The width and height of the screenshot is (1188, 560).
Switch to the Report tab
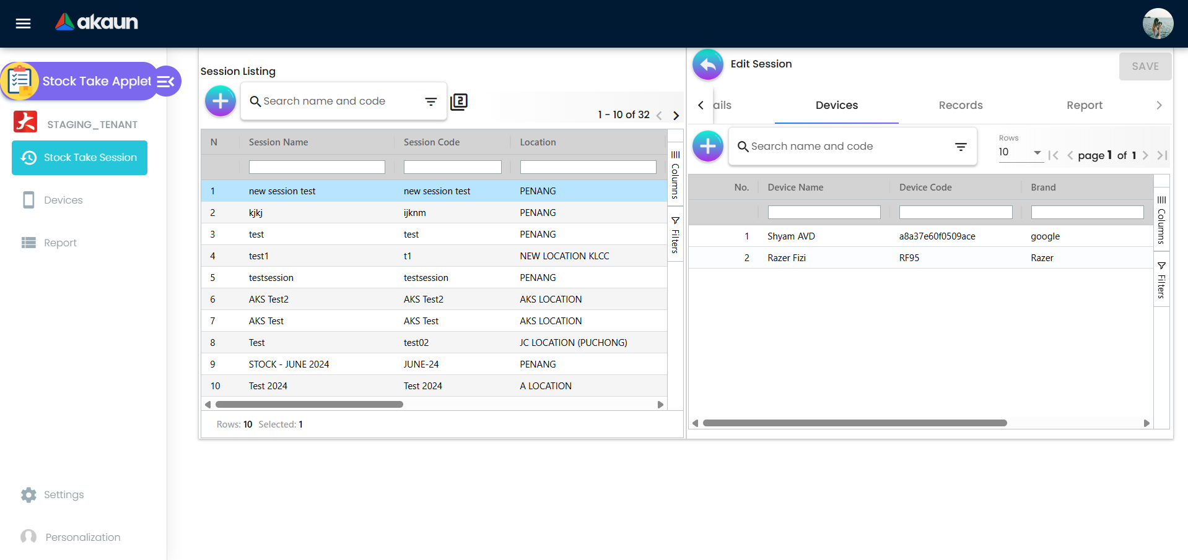[1084, 105]
